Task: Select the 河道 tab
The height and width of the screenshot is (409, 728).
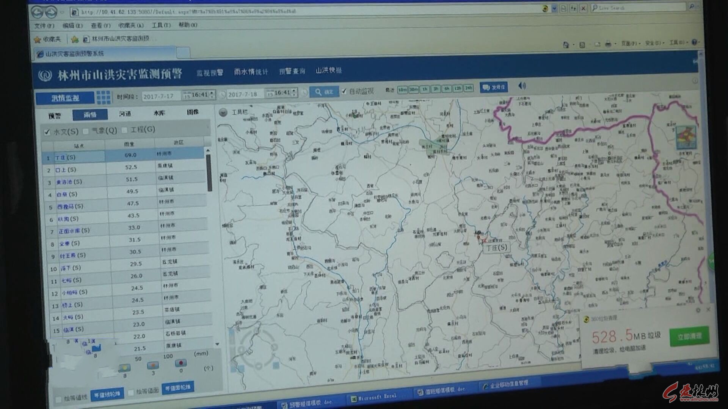Action: coord(125,114)
